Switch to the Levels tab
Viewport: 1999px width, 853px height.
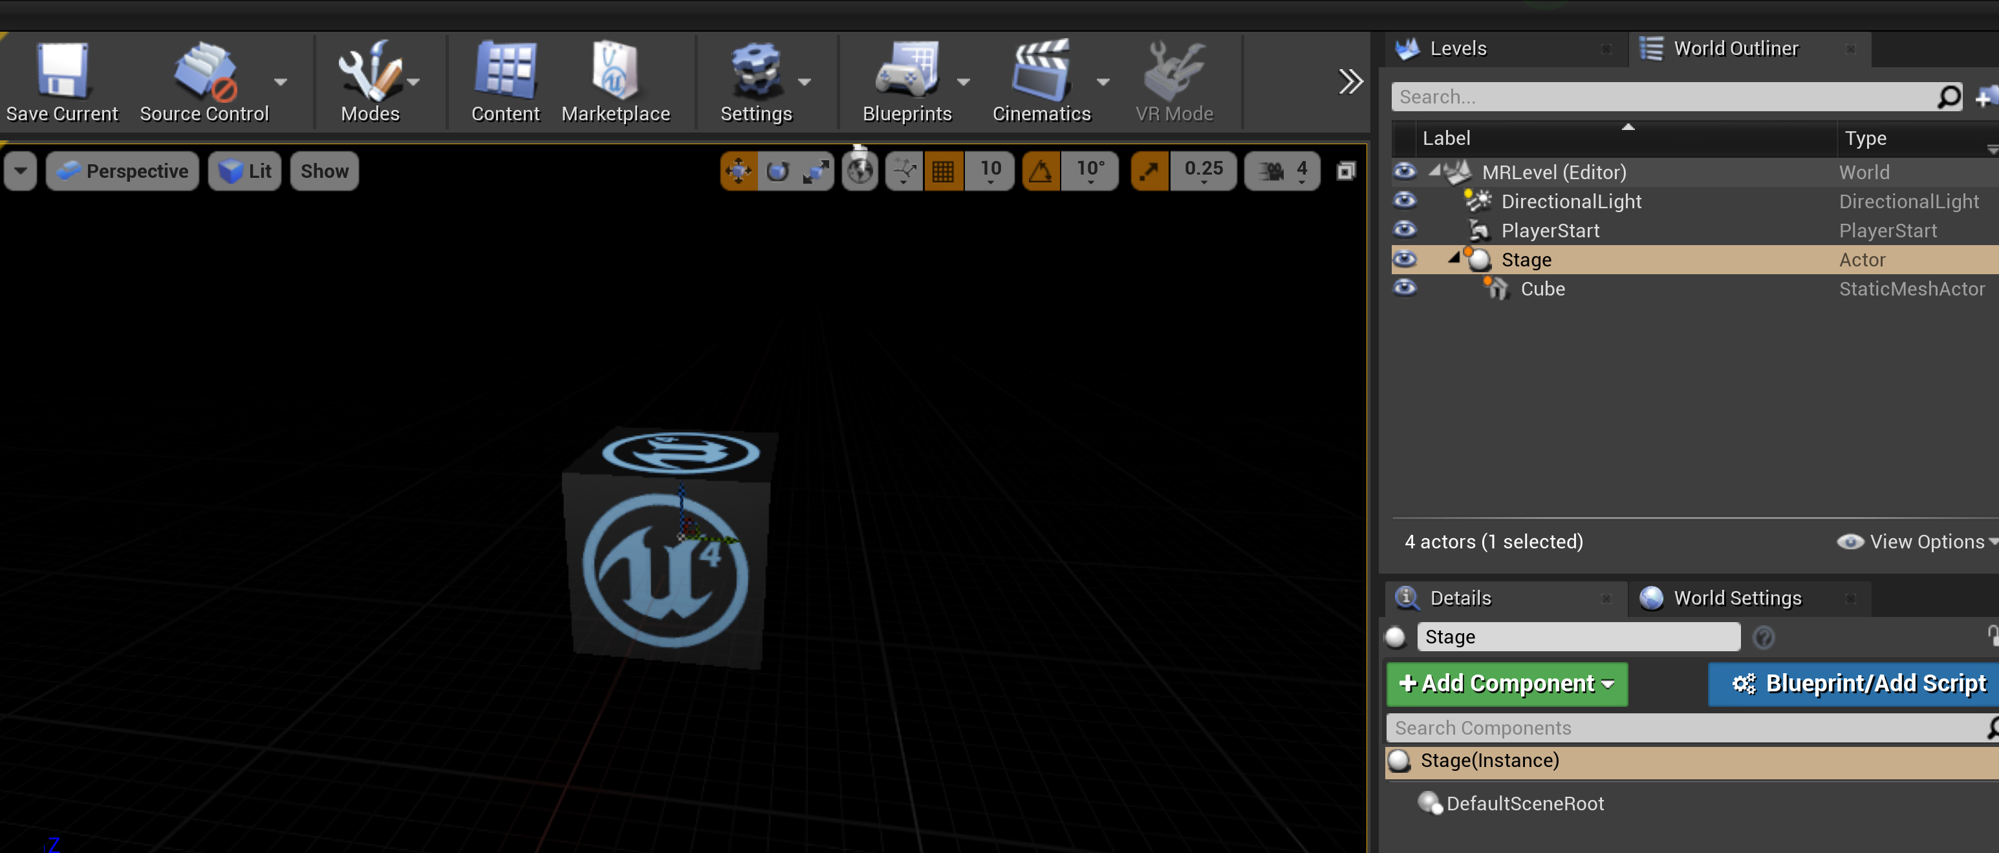click(1506, 49)
